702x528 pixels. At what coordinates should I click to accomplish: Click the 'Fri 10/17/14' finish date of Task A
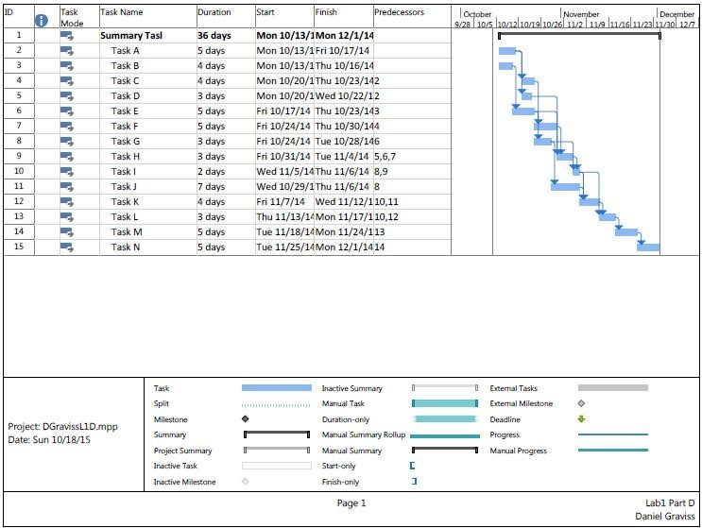[342, 51]
